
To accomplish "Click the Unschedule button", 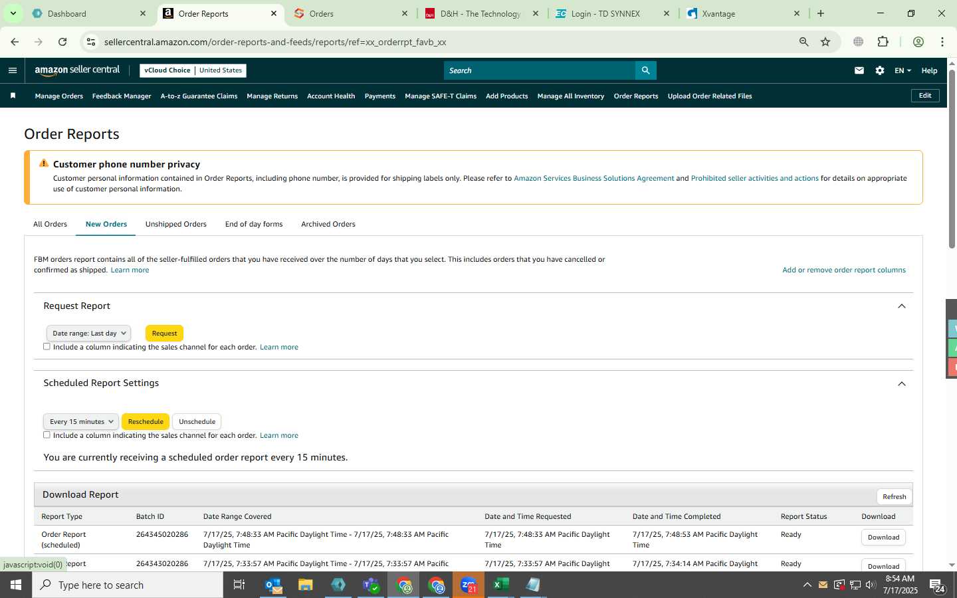I will pyautogui.click(x=197, y=421).
